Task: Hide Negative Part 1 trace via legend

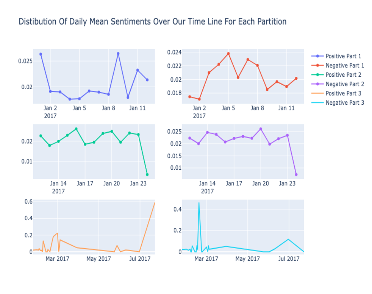Action: 344,65
